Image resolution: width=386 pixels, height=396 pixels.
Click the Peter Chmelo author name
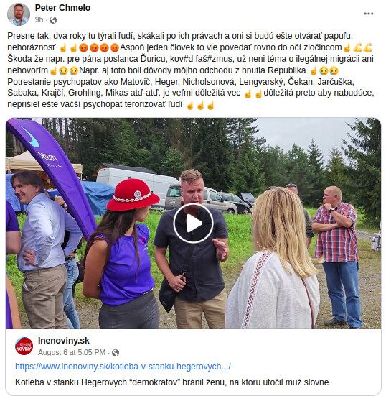point(62,8)
